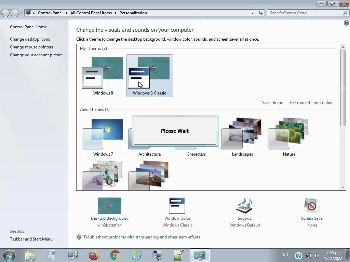Click the Desktop Background text link
Screen dimensions: 350x262
click(x=110, y=218)
